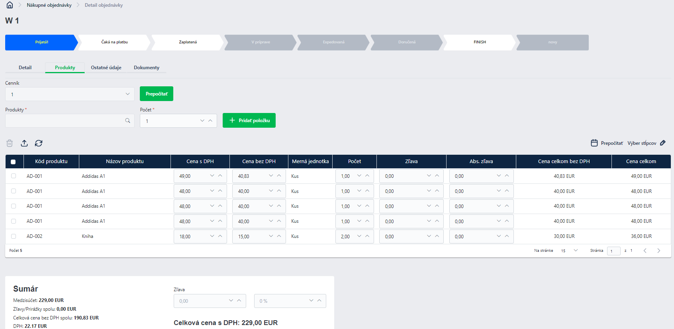The height and width of the screenshot is (329, 674).
Task: Go to next page arrow in pagination
Action: point(659,251)
